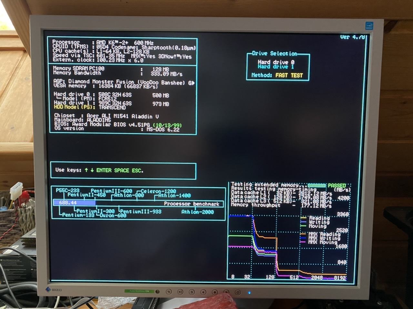The image size is (413, 309).
Task: Click the PASSED status text
Action: (x=337, y=185)
